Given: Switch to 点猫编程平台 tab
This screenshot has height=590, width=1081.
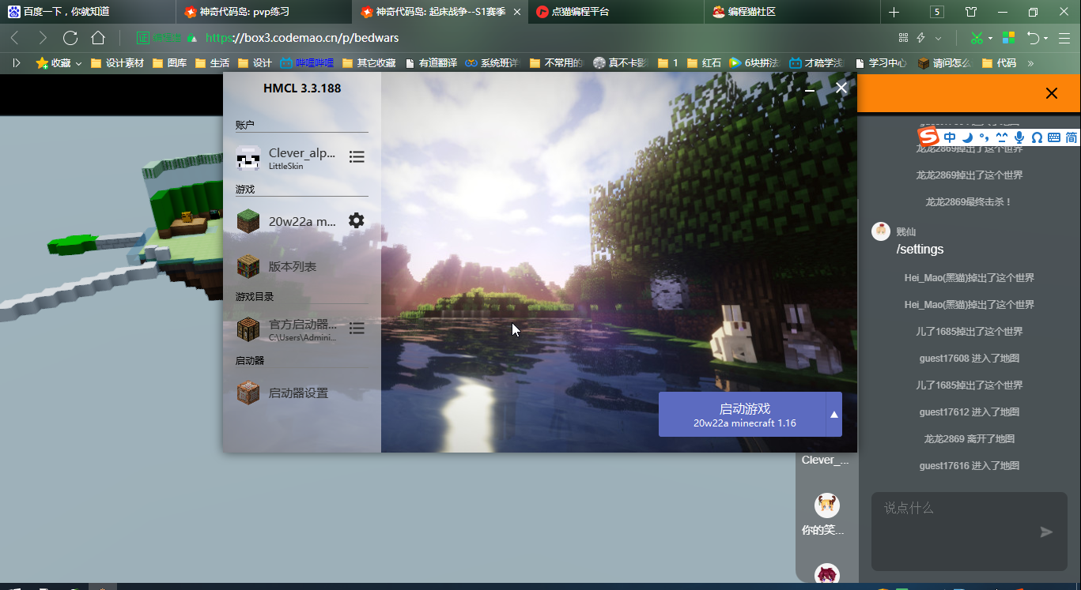Looking at the screenshot, I should pyautogui.click(x=616, y=12).
